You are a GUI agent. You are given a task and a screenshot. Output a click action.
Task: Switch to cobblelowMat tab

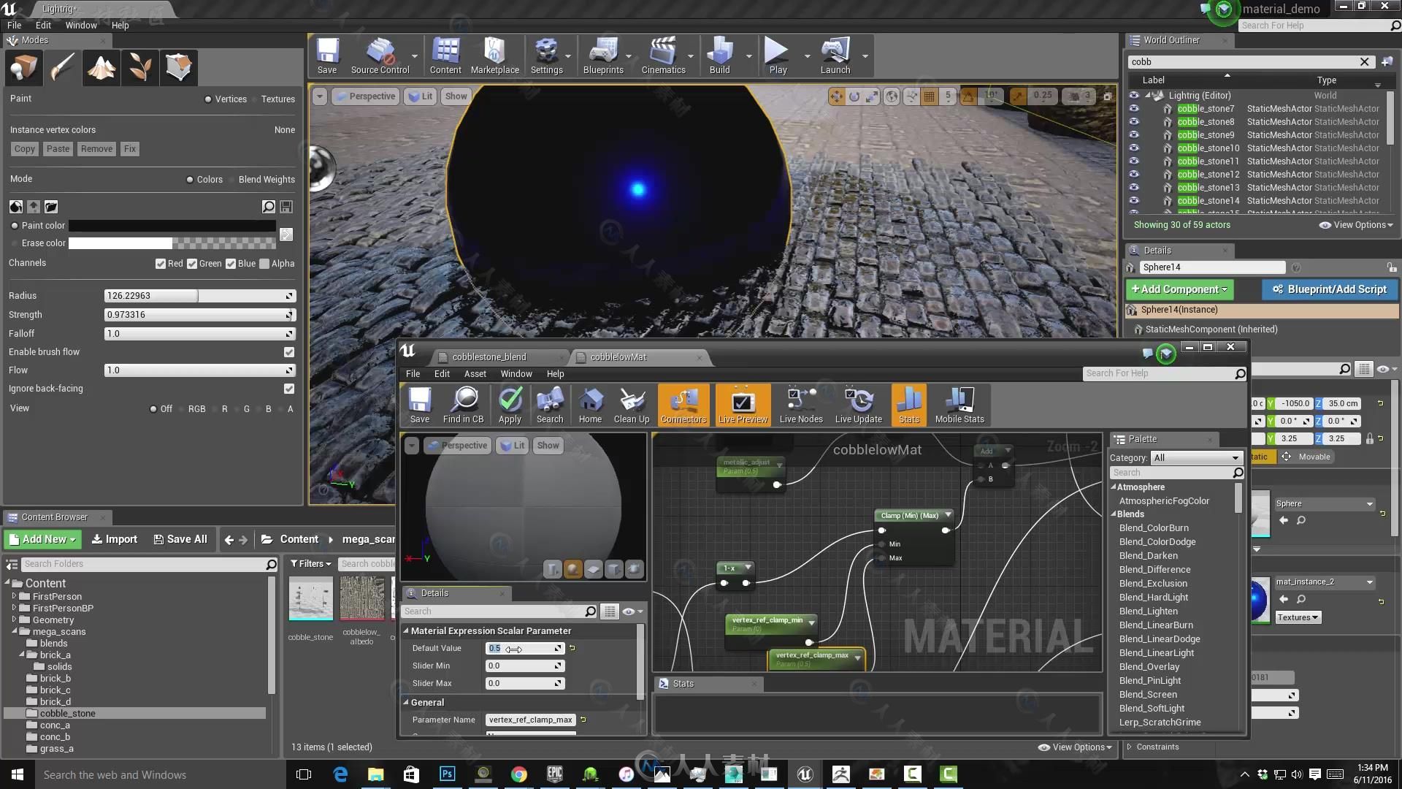tap(618, 357)
